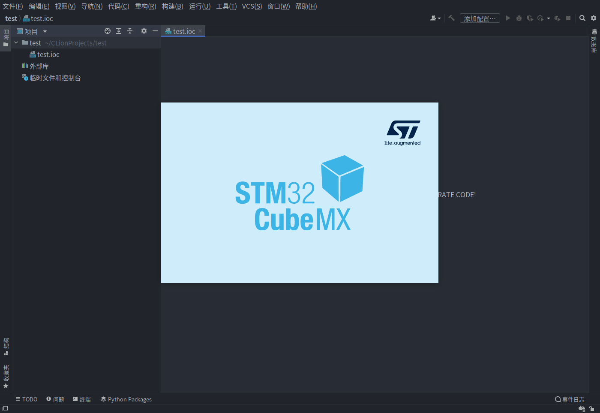The image size is (600, 413).
Task: Open the 工具 menu
Action: pos(226,6)
